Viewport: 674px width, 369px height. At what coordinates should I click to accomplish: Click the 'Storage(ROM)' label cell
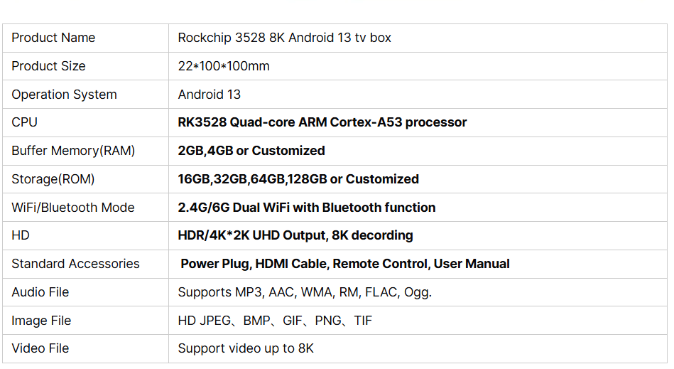pyautogui.click(x=53, y=179)
